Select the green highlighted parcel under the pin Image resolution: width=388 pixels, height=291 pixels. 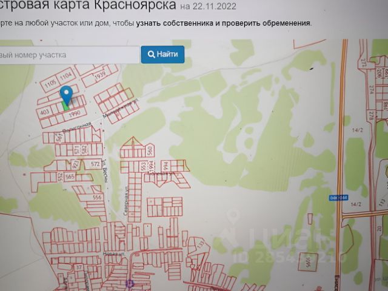pyautogui.click(x=65, y=106)
